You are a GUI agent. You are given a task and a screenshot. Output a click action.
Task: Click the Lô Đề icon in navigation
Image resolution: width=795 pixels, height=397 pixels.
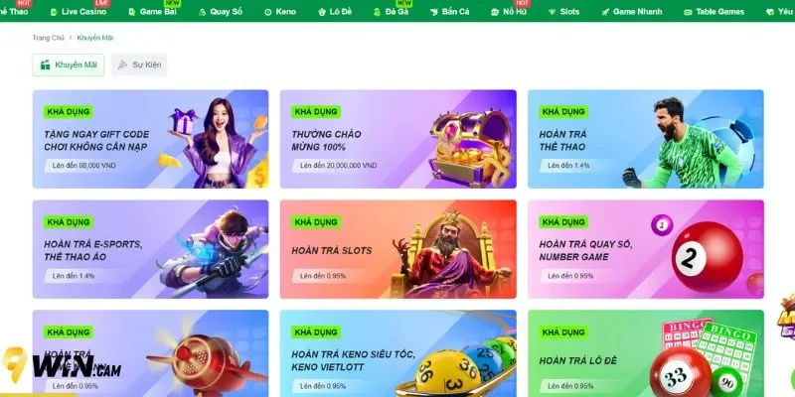[321, 12]
